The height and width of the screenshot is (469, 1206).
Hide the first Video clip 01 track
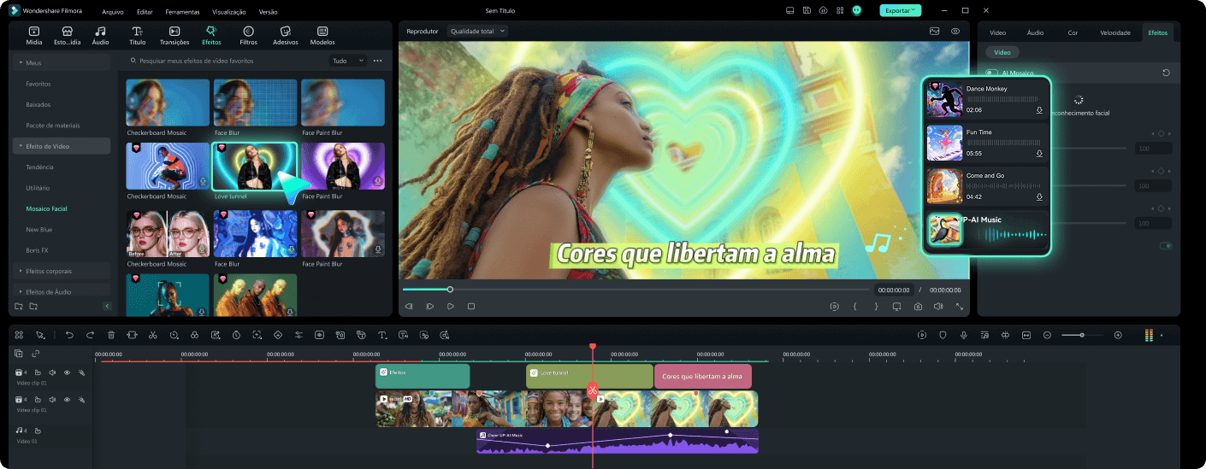click(67, 372)
